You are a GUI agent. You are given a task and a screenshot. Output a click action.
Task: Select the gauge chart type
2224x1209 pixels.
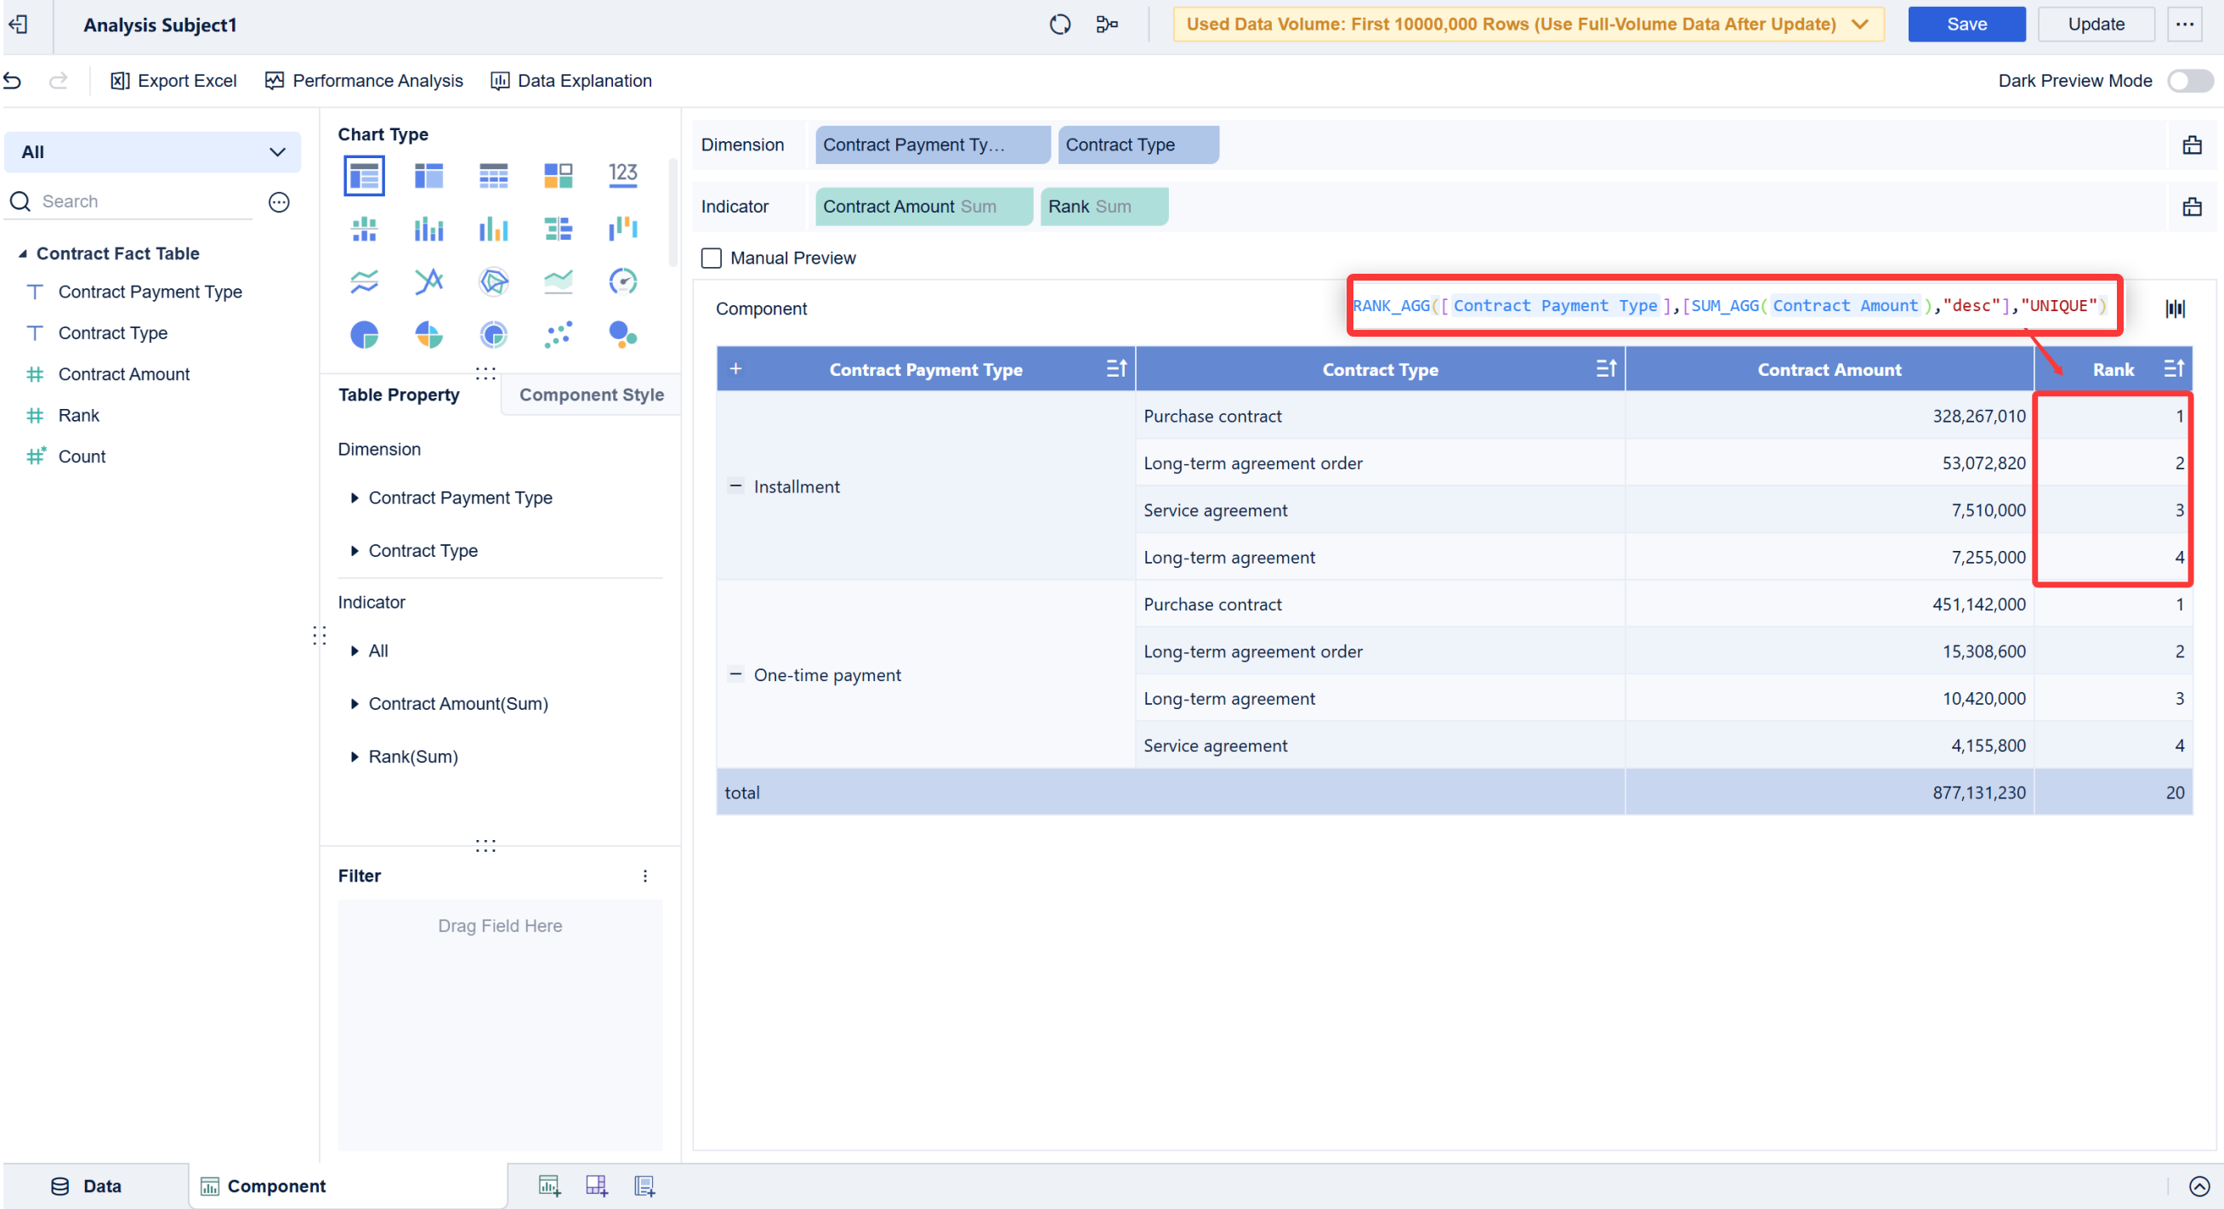[x=622, y=281]
